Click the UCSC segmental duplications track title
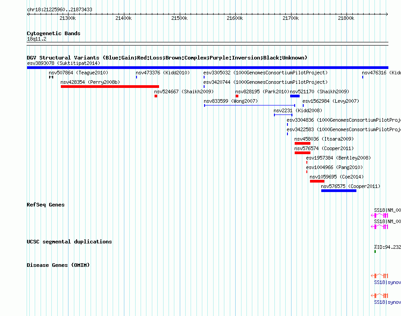The width and height of the screenshot is (401, 316). [x=69, y=242]
